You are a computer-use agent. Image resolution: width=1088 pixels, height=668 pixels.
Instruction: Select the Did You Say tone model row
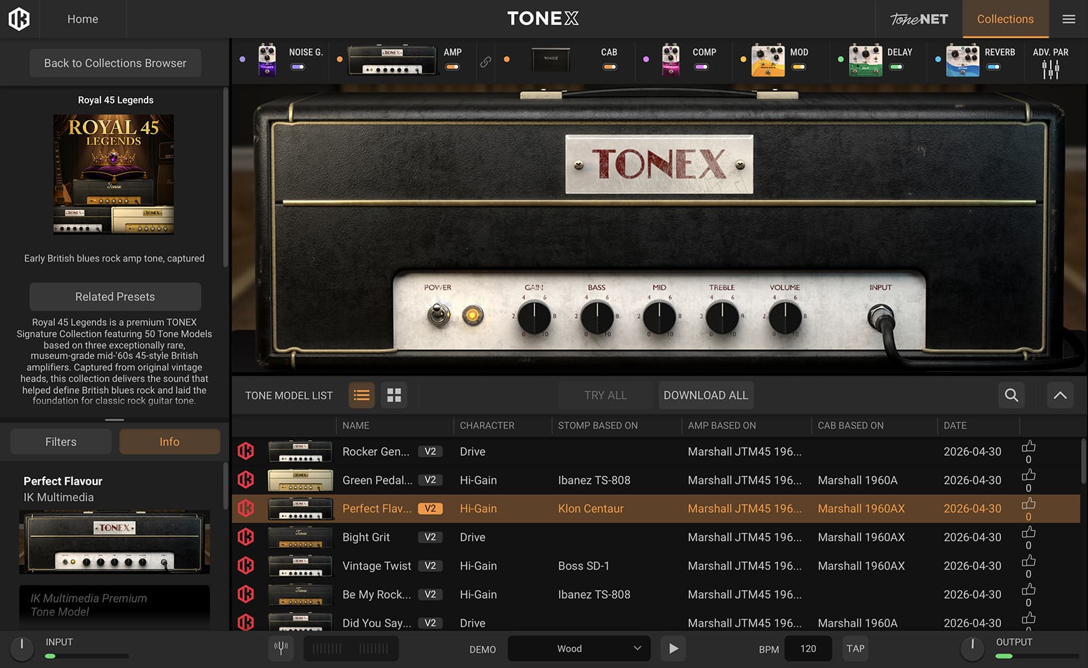point(656,622)
